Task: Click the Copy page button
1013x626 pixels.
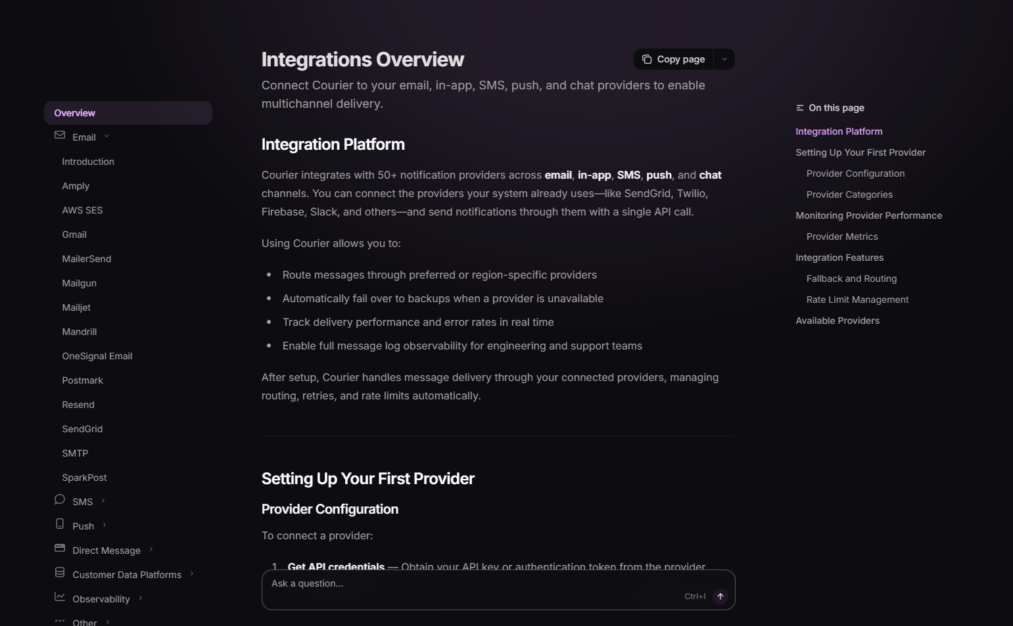Action: [x=680, y=58]
